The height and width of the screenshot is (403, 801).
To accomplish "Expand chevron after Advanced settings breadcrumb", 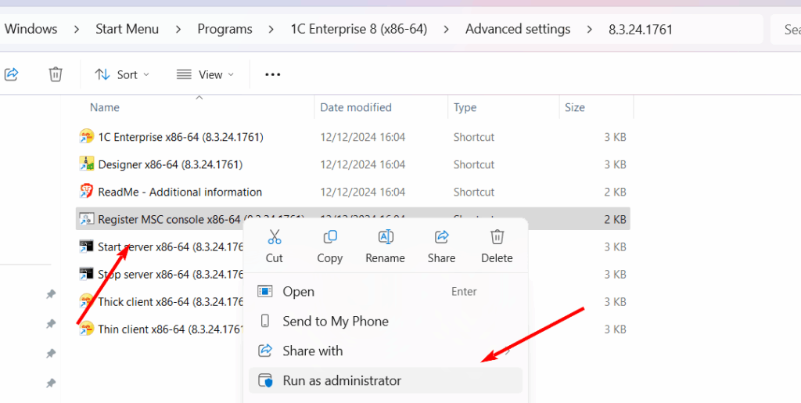I will 590,30.
